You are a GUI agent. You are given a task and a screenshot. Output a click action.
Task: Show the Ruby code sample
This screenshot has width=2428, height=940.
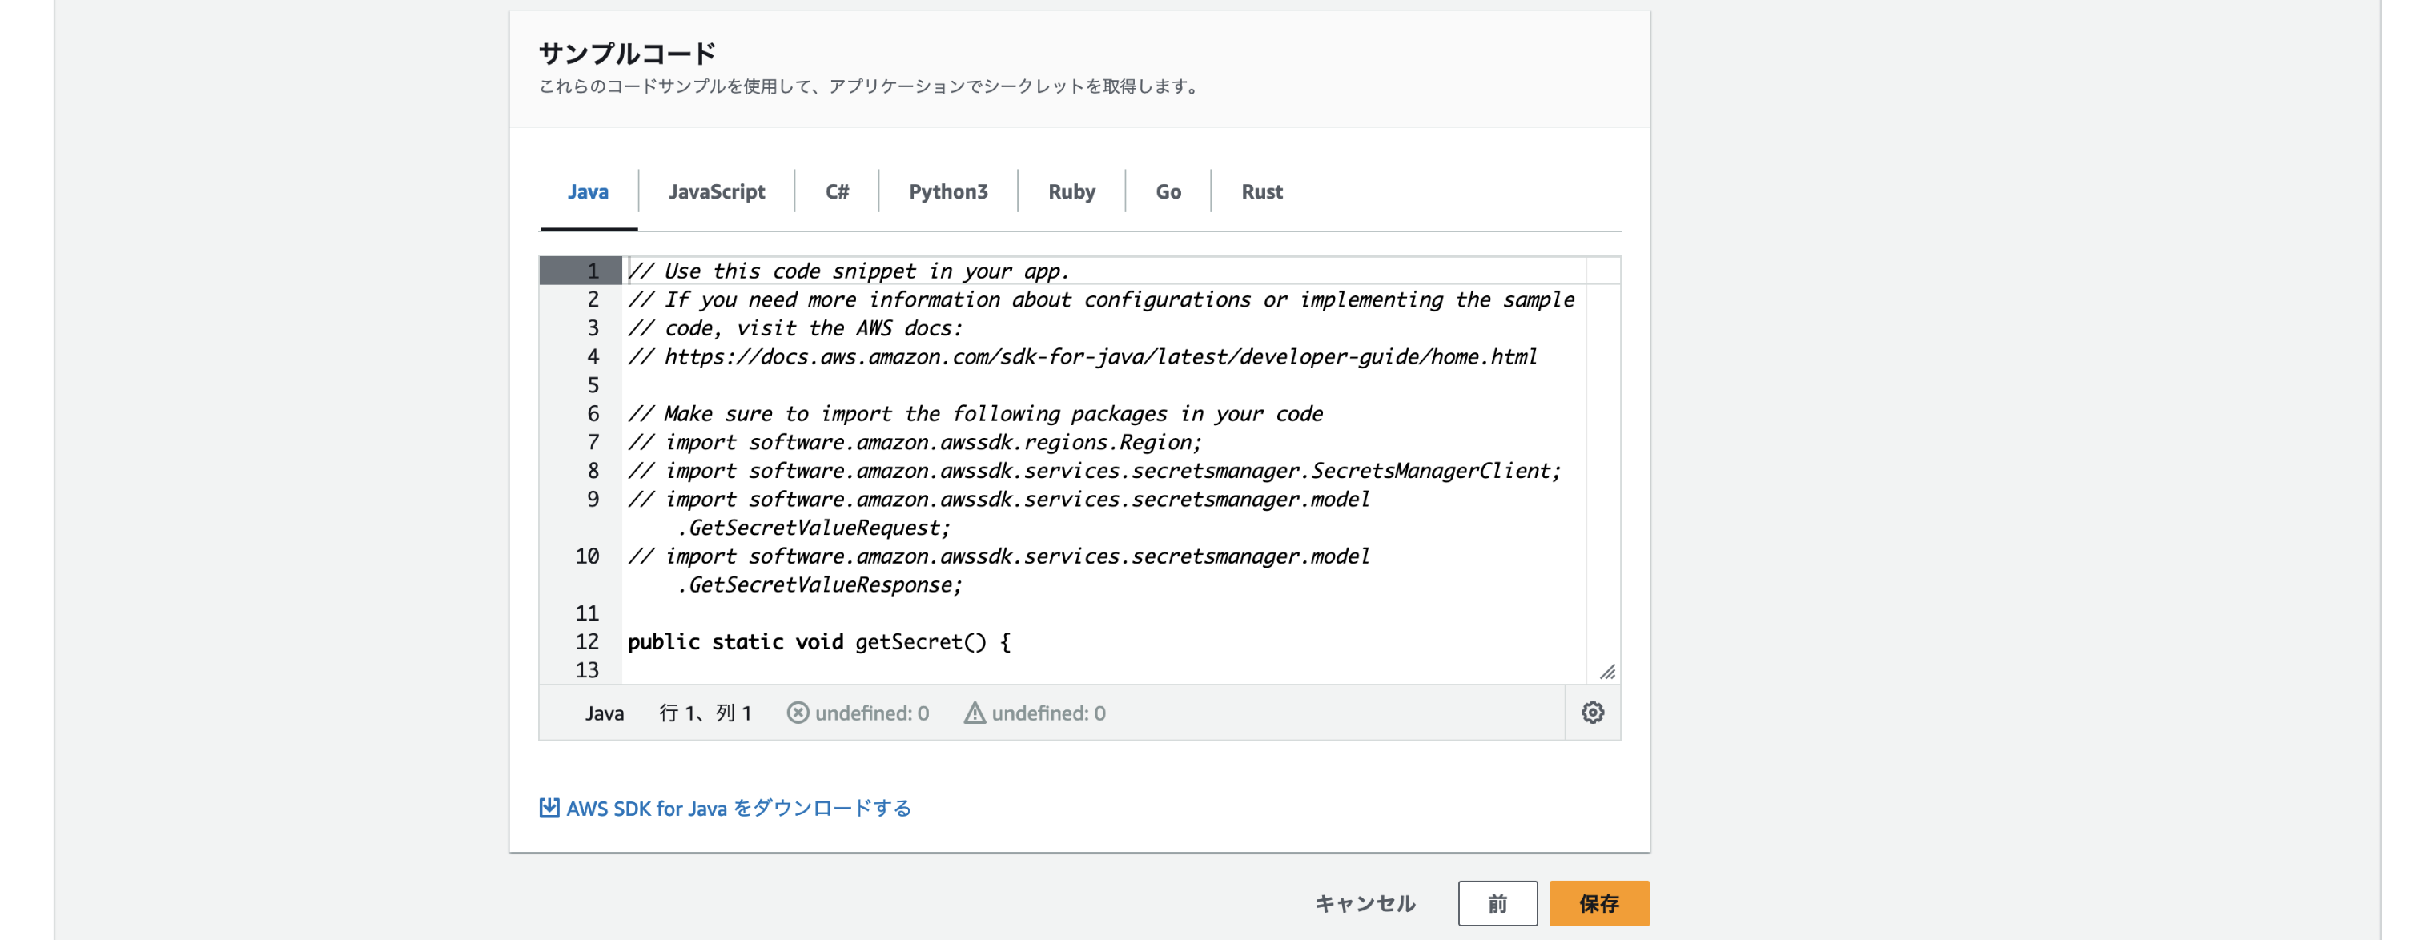[1071, 191]
